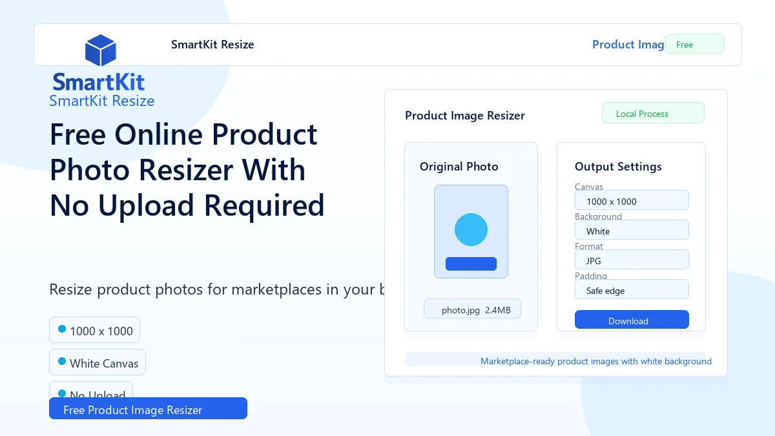Click the blue circle in photo preview
The height and width of the screenshot is (436, 775).
coord(471,230)
